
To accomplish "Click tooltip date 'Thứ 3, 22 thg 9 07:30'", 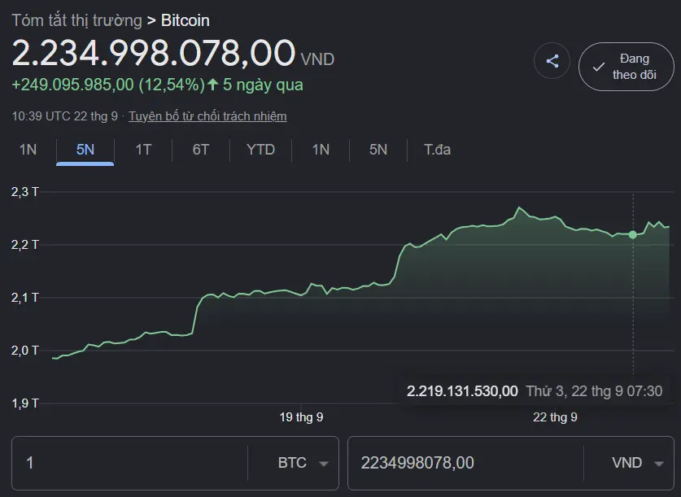I will pos(594,391).
